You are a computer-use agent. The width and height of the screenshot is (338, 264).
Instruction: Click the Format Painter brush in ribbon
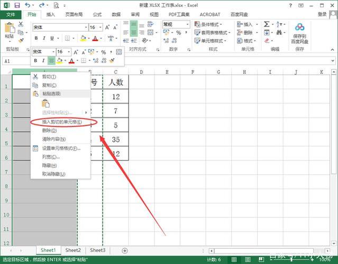pyautogui.click(x=21, y=41)
